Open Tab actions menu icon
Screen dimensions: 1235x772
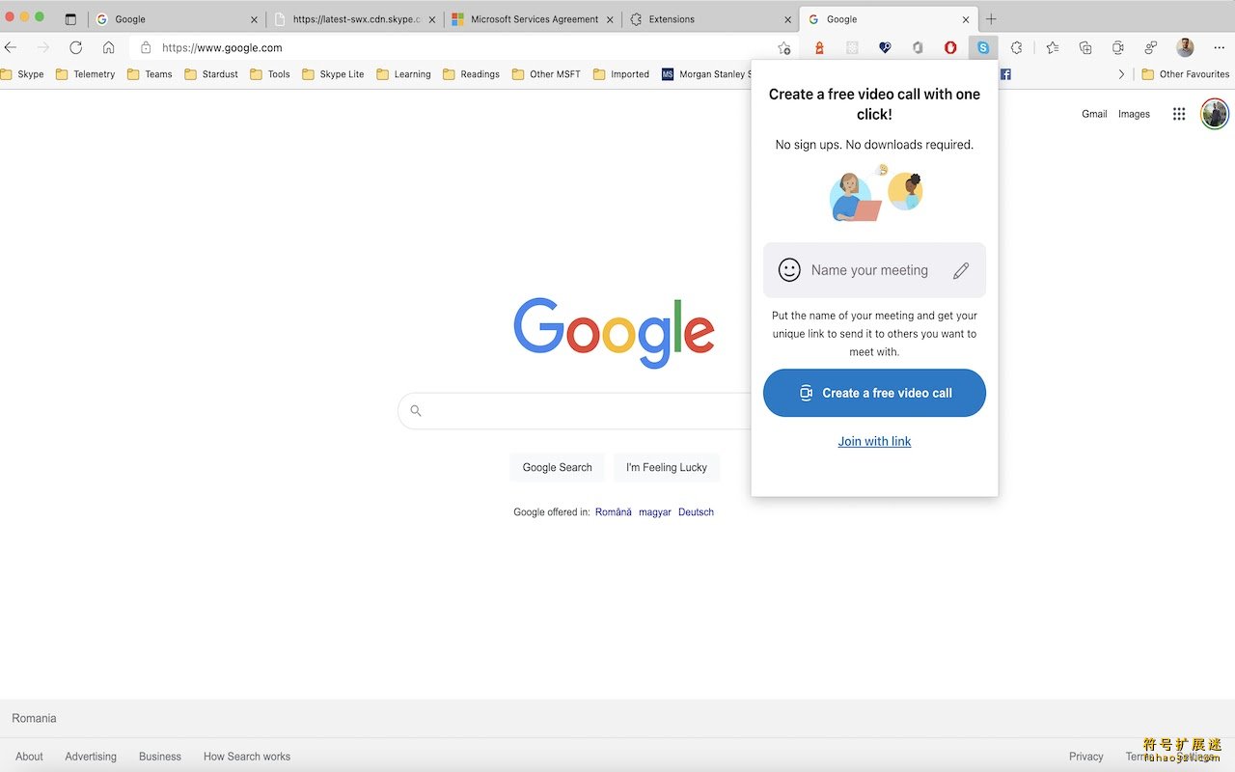(70, 19)
